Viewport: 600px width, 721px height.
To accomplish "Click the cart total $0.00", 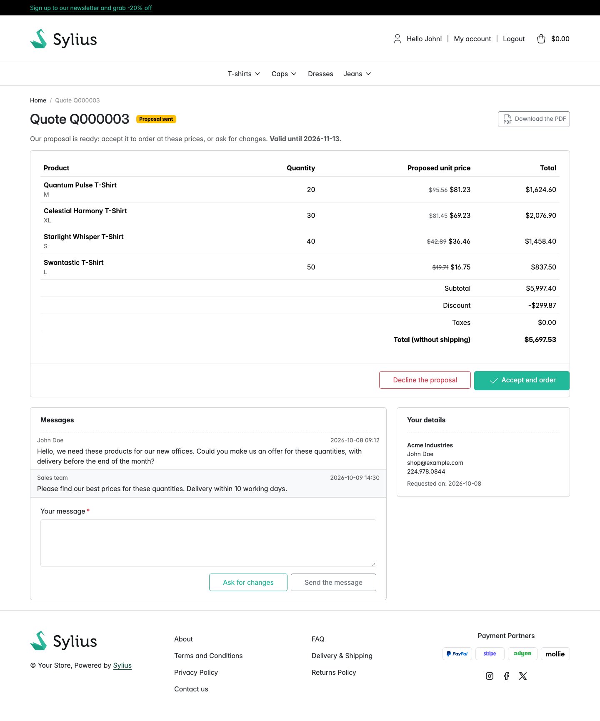I will click(560, 39).
